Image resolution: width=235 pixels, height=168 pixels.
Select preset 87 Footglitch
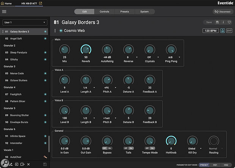coord(24,94)
